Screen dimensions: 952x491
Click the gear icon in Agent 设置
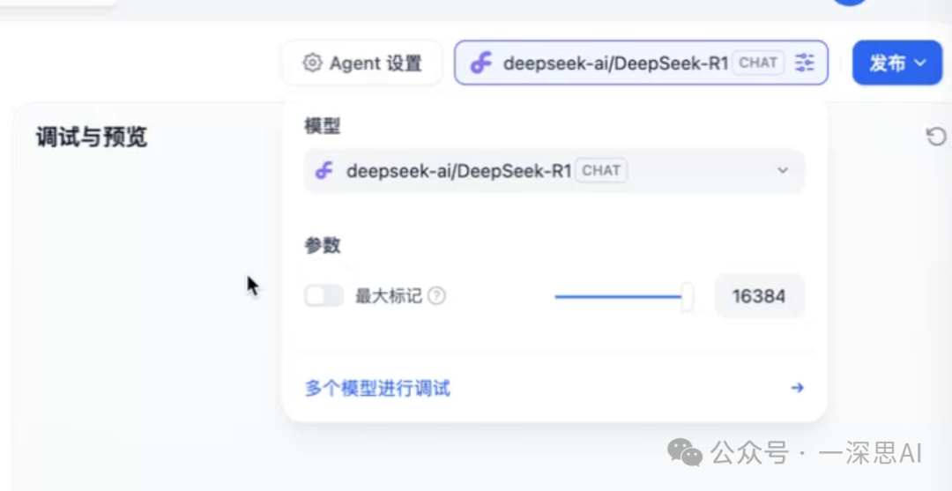coord(312,63)
